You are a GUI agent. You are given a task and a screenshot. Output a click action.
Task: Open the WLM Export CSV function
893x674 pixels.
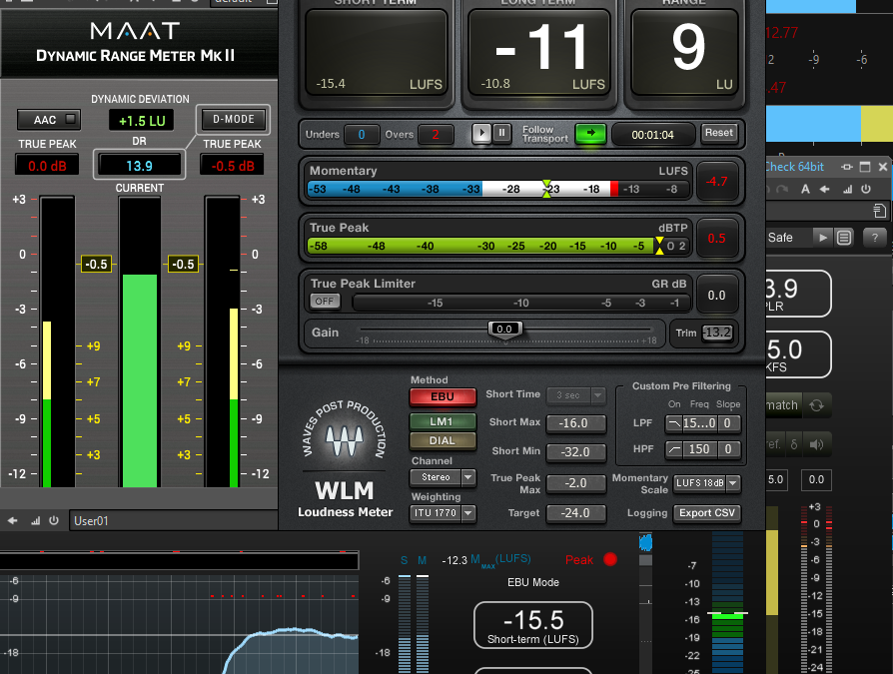coord(707,513)
